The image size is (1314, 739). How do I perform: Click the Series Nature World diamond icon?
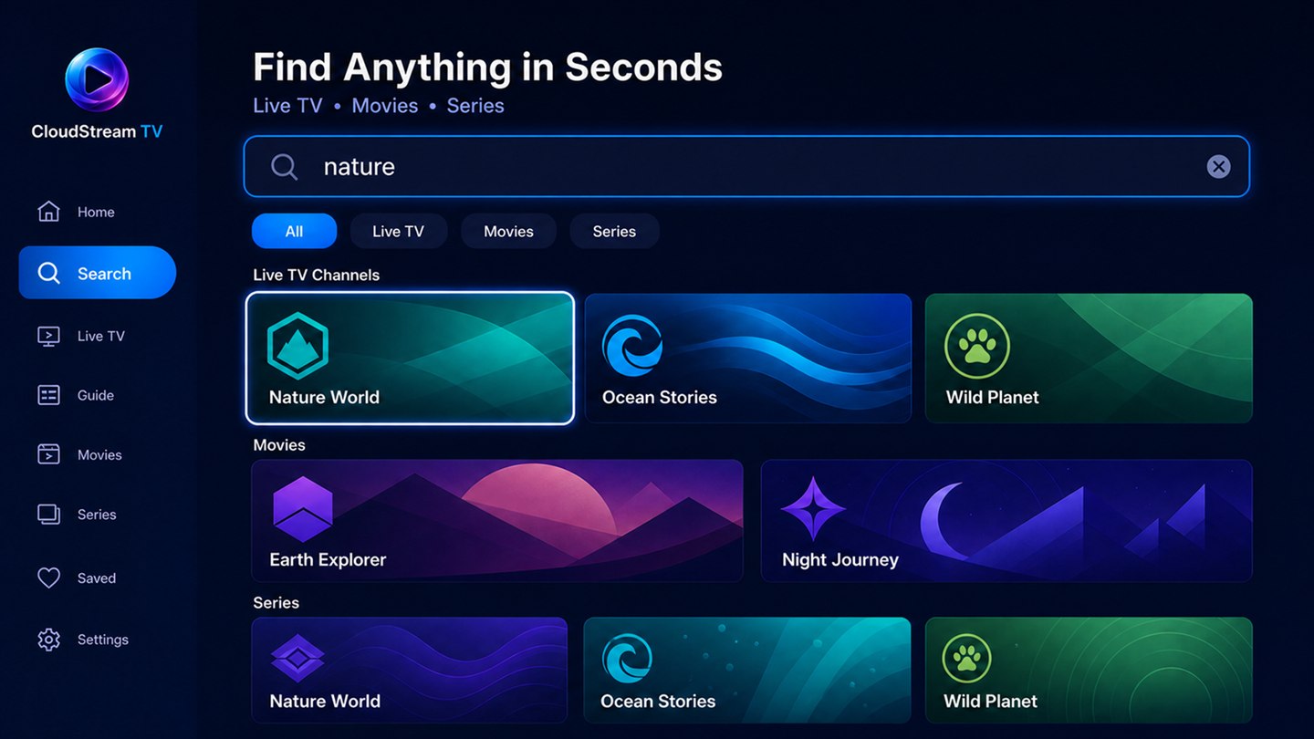click(297, 659)
